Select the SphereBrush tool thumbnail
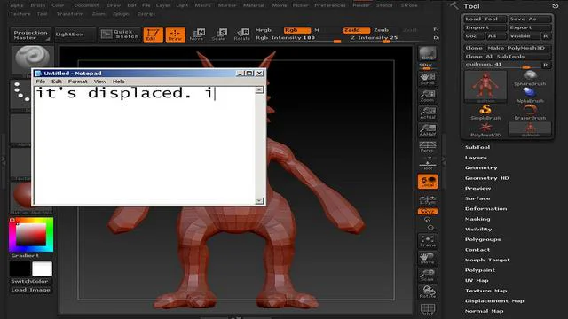Viewport: 568px width, 319px height. [x=530, y=79]
